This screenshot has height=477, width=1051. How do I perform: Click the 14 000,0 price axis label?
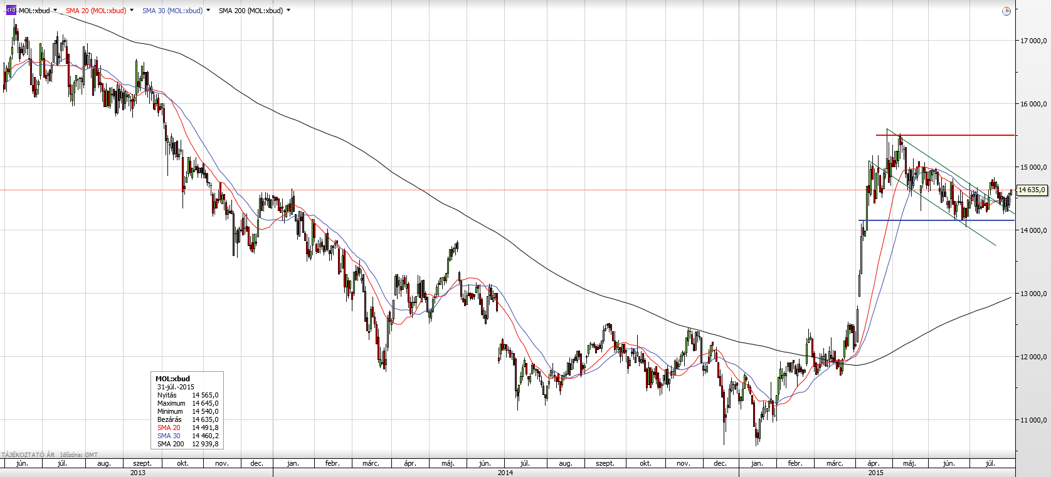1033,230
